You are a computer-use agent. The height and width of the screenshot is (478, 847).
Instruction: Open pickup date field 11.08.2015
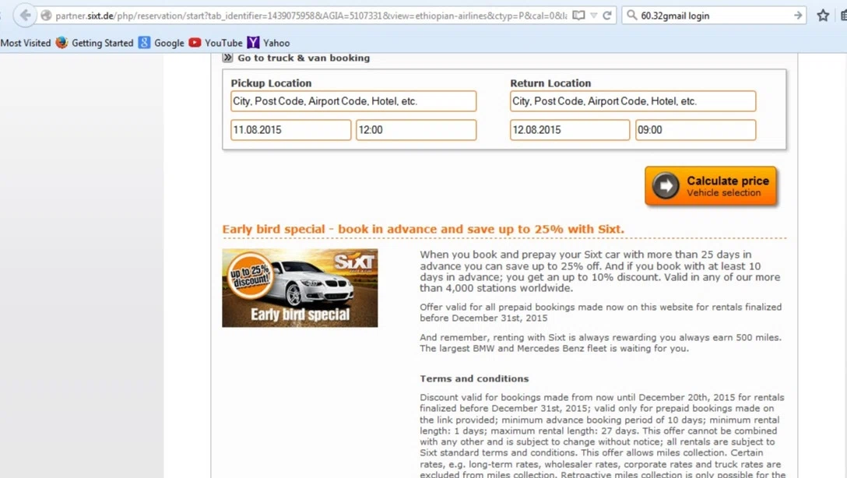point(290,130)
